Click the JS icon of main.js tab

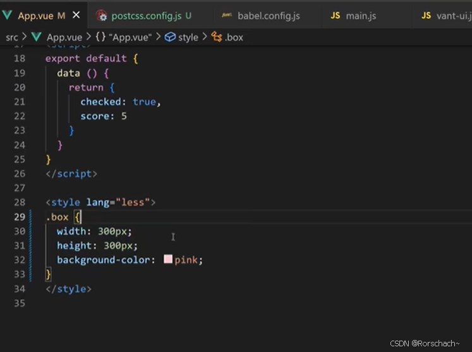tap(336, 16)
